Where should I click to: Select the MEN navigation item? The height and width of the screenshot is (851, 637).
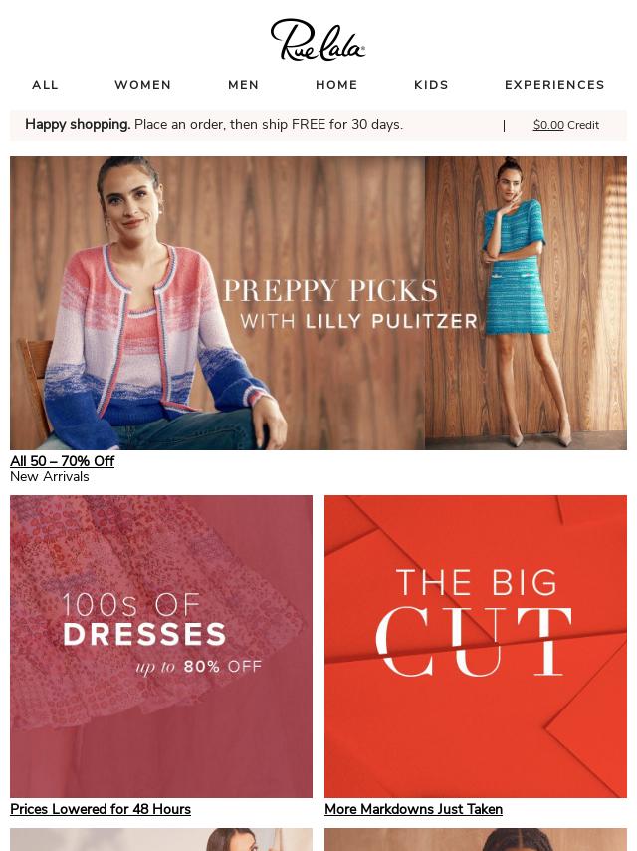(x=244, y=85)
